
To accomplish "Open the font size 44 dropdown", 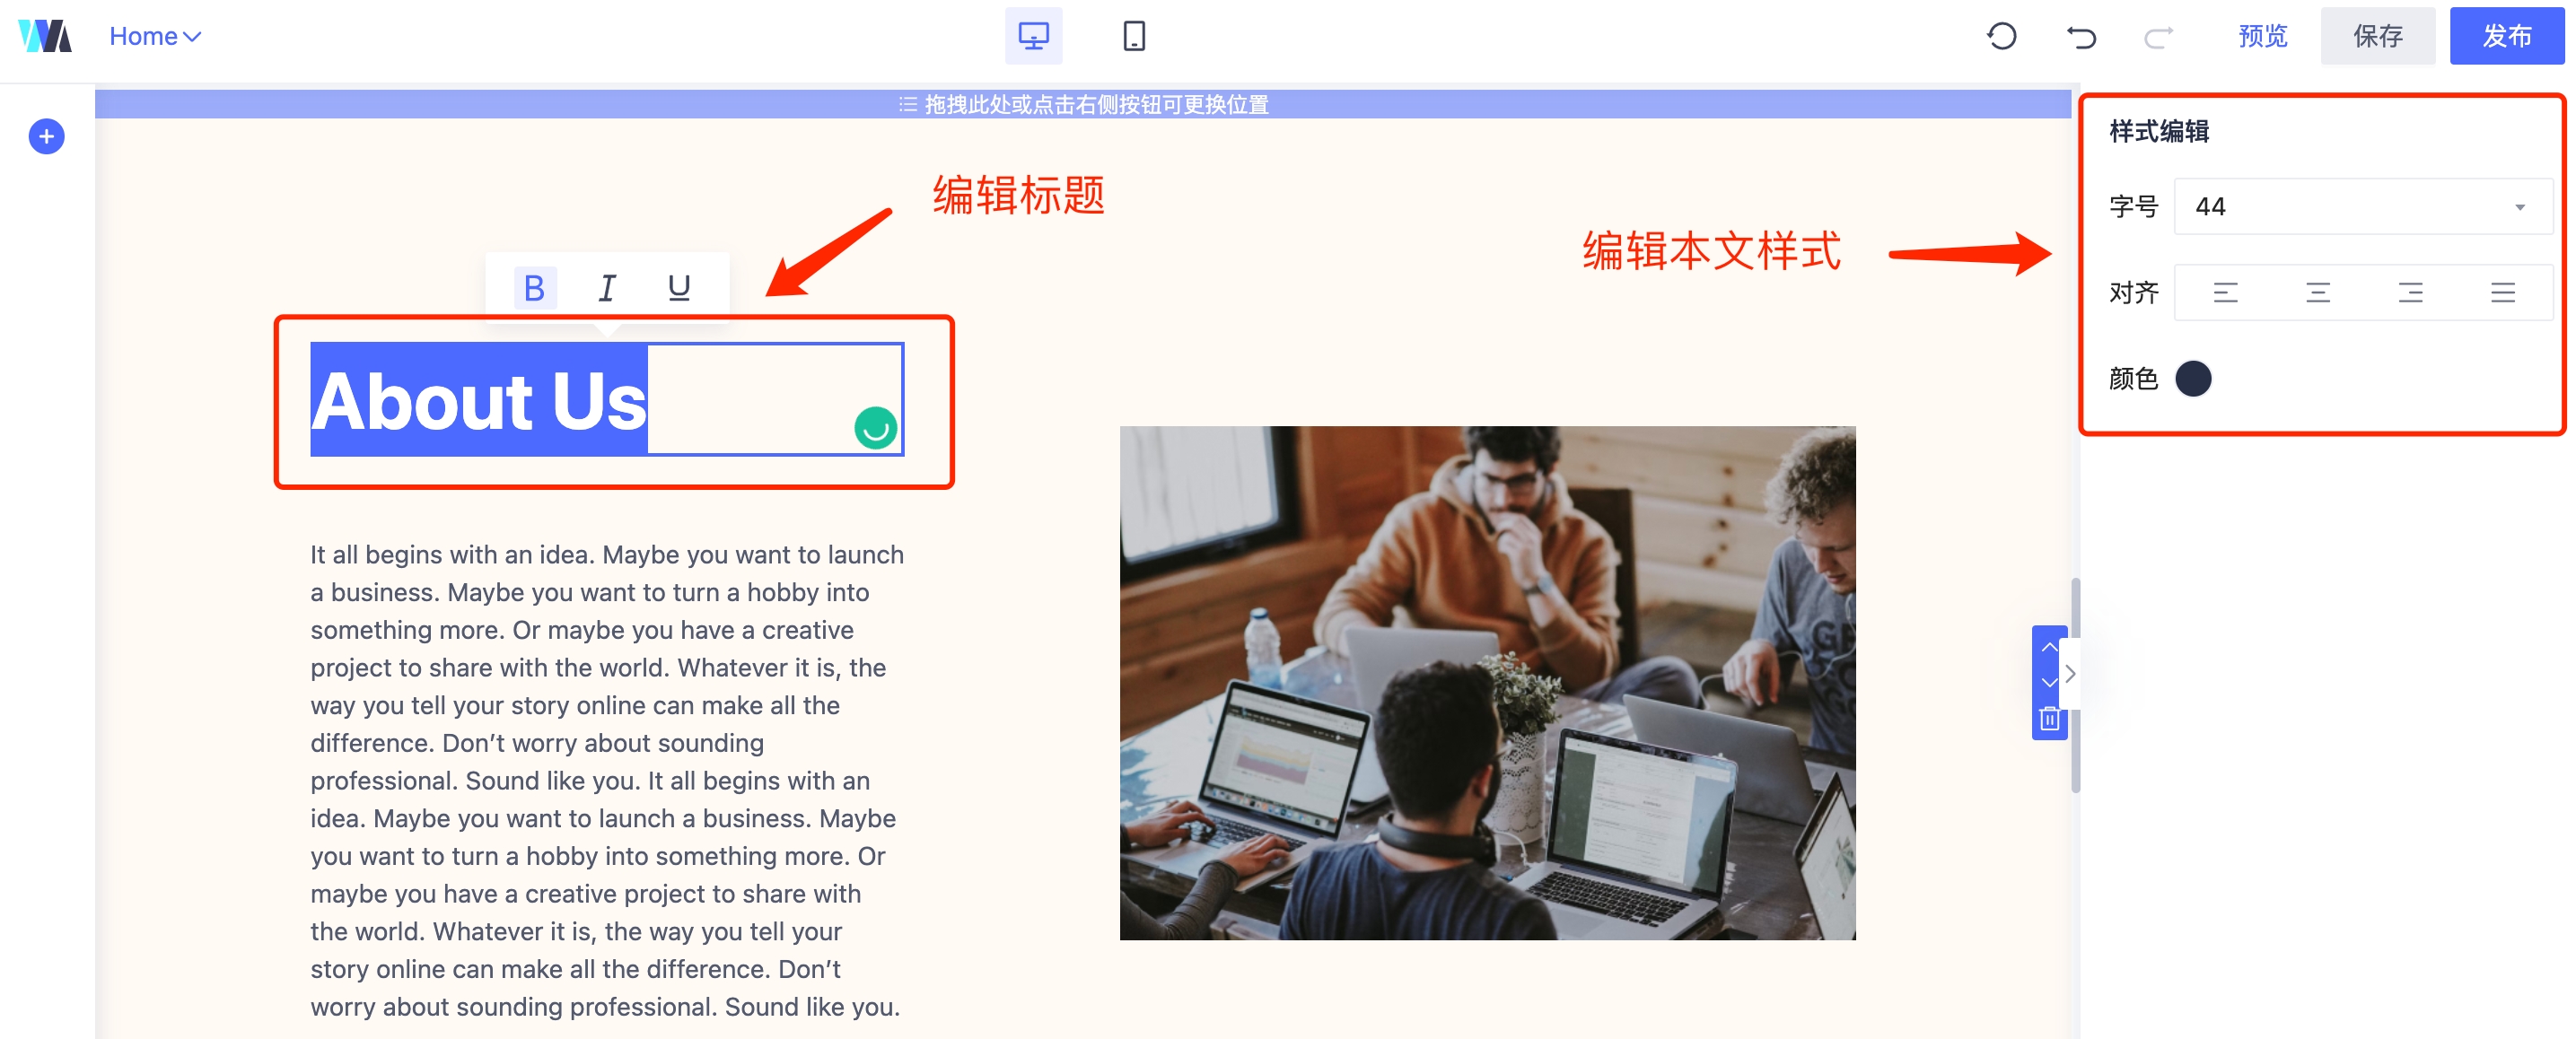I will [x=2362, y=206].
